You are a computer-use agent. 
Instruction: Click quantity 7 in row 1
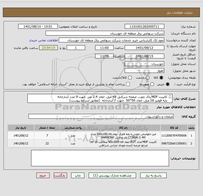(47, 136)
